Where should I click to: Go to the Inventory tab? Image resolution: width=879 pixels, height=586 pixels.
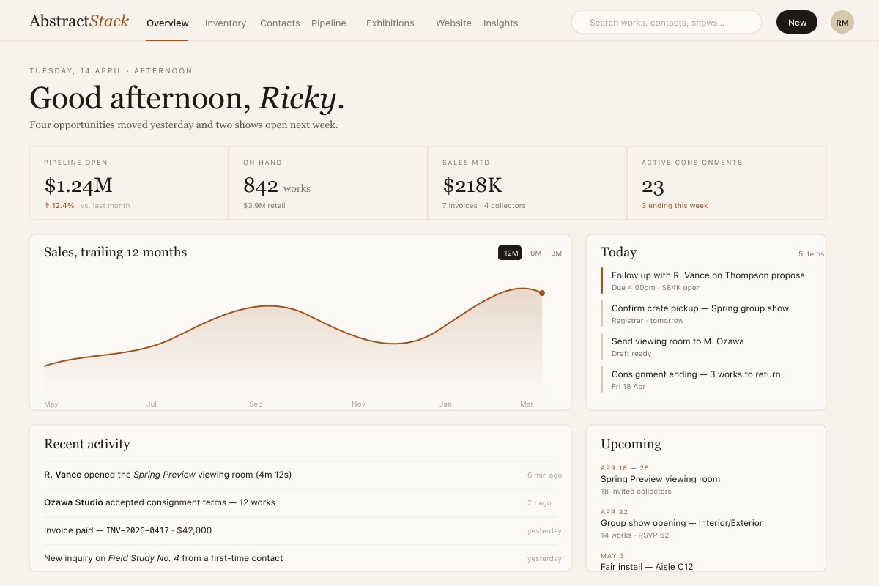(x=226, y=23)
